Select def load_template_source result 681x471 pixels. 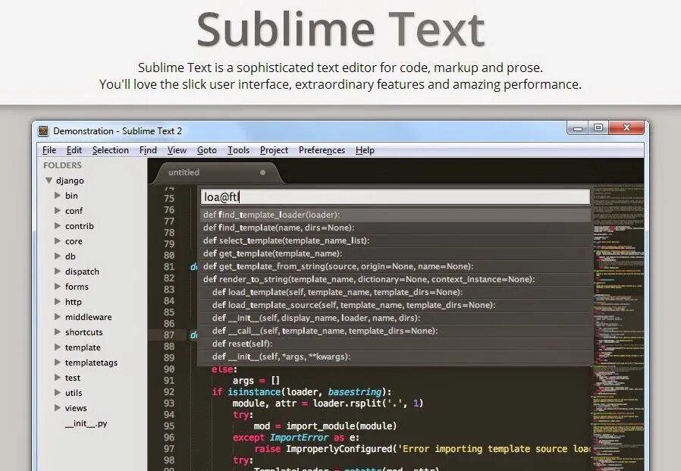395,305
